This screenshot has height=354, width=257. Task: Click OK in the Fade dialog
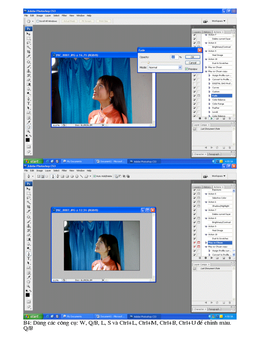pos(192,57)
